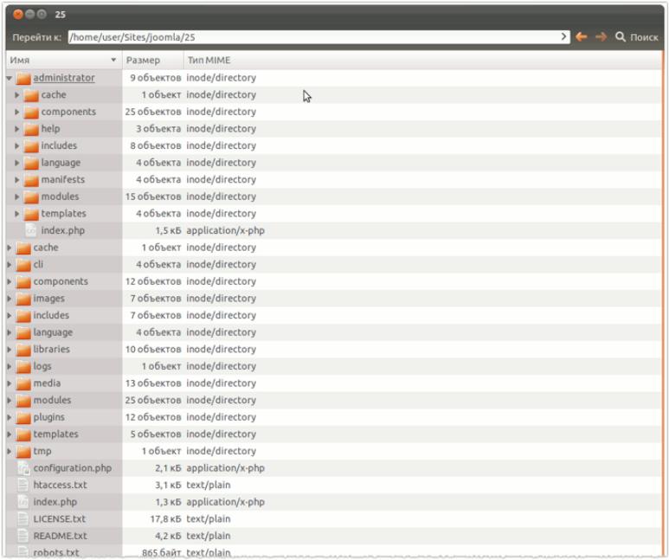Click "2,1 кБ" size of configuration.php

168,468
